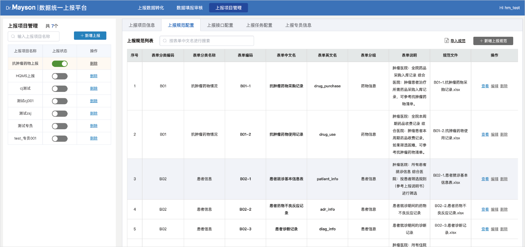Image resolution: width=525 pixels, height=247 pixels.
Task: Delete the patient_info form row
Action: click(x=504, y=179)
